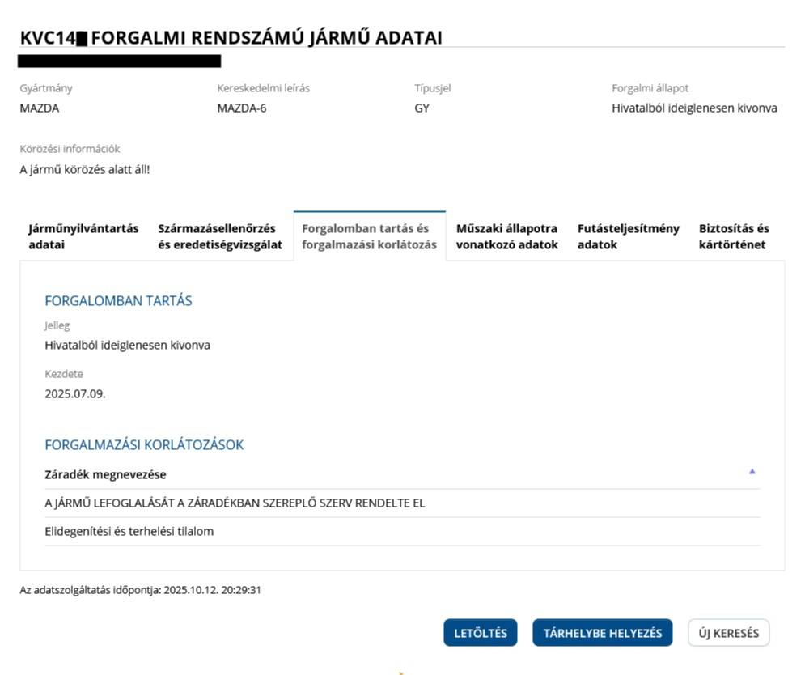Image resolution: width=805 pixels, height=675 pixels.
Task: Show the Biztosítás és kártörténet tab
Action: click(x=733, y=236)
